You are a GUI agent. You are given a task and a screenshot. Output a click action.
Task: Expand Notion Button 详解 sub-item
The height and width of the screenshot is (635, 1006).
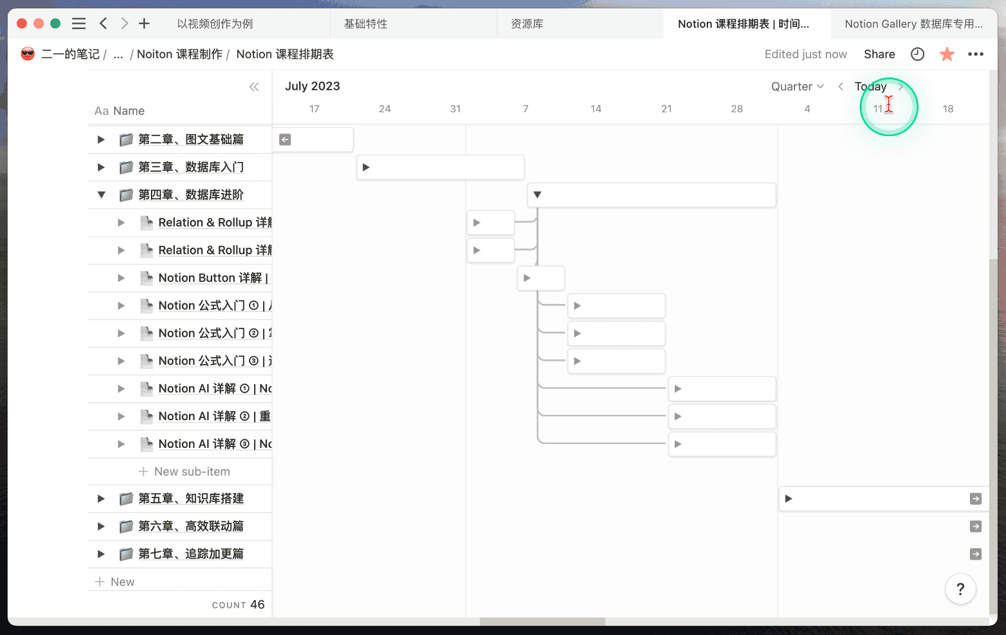pyautogui.click(x=121, y=278)
